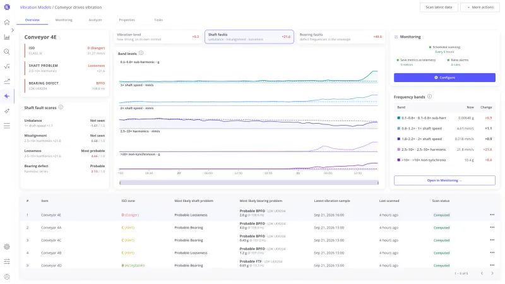Screen dimensions: 505x284
Task: Click the Unbalance shaft fault score row
Action: pyautogui.click(x=64, y=123)
